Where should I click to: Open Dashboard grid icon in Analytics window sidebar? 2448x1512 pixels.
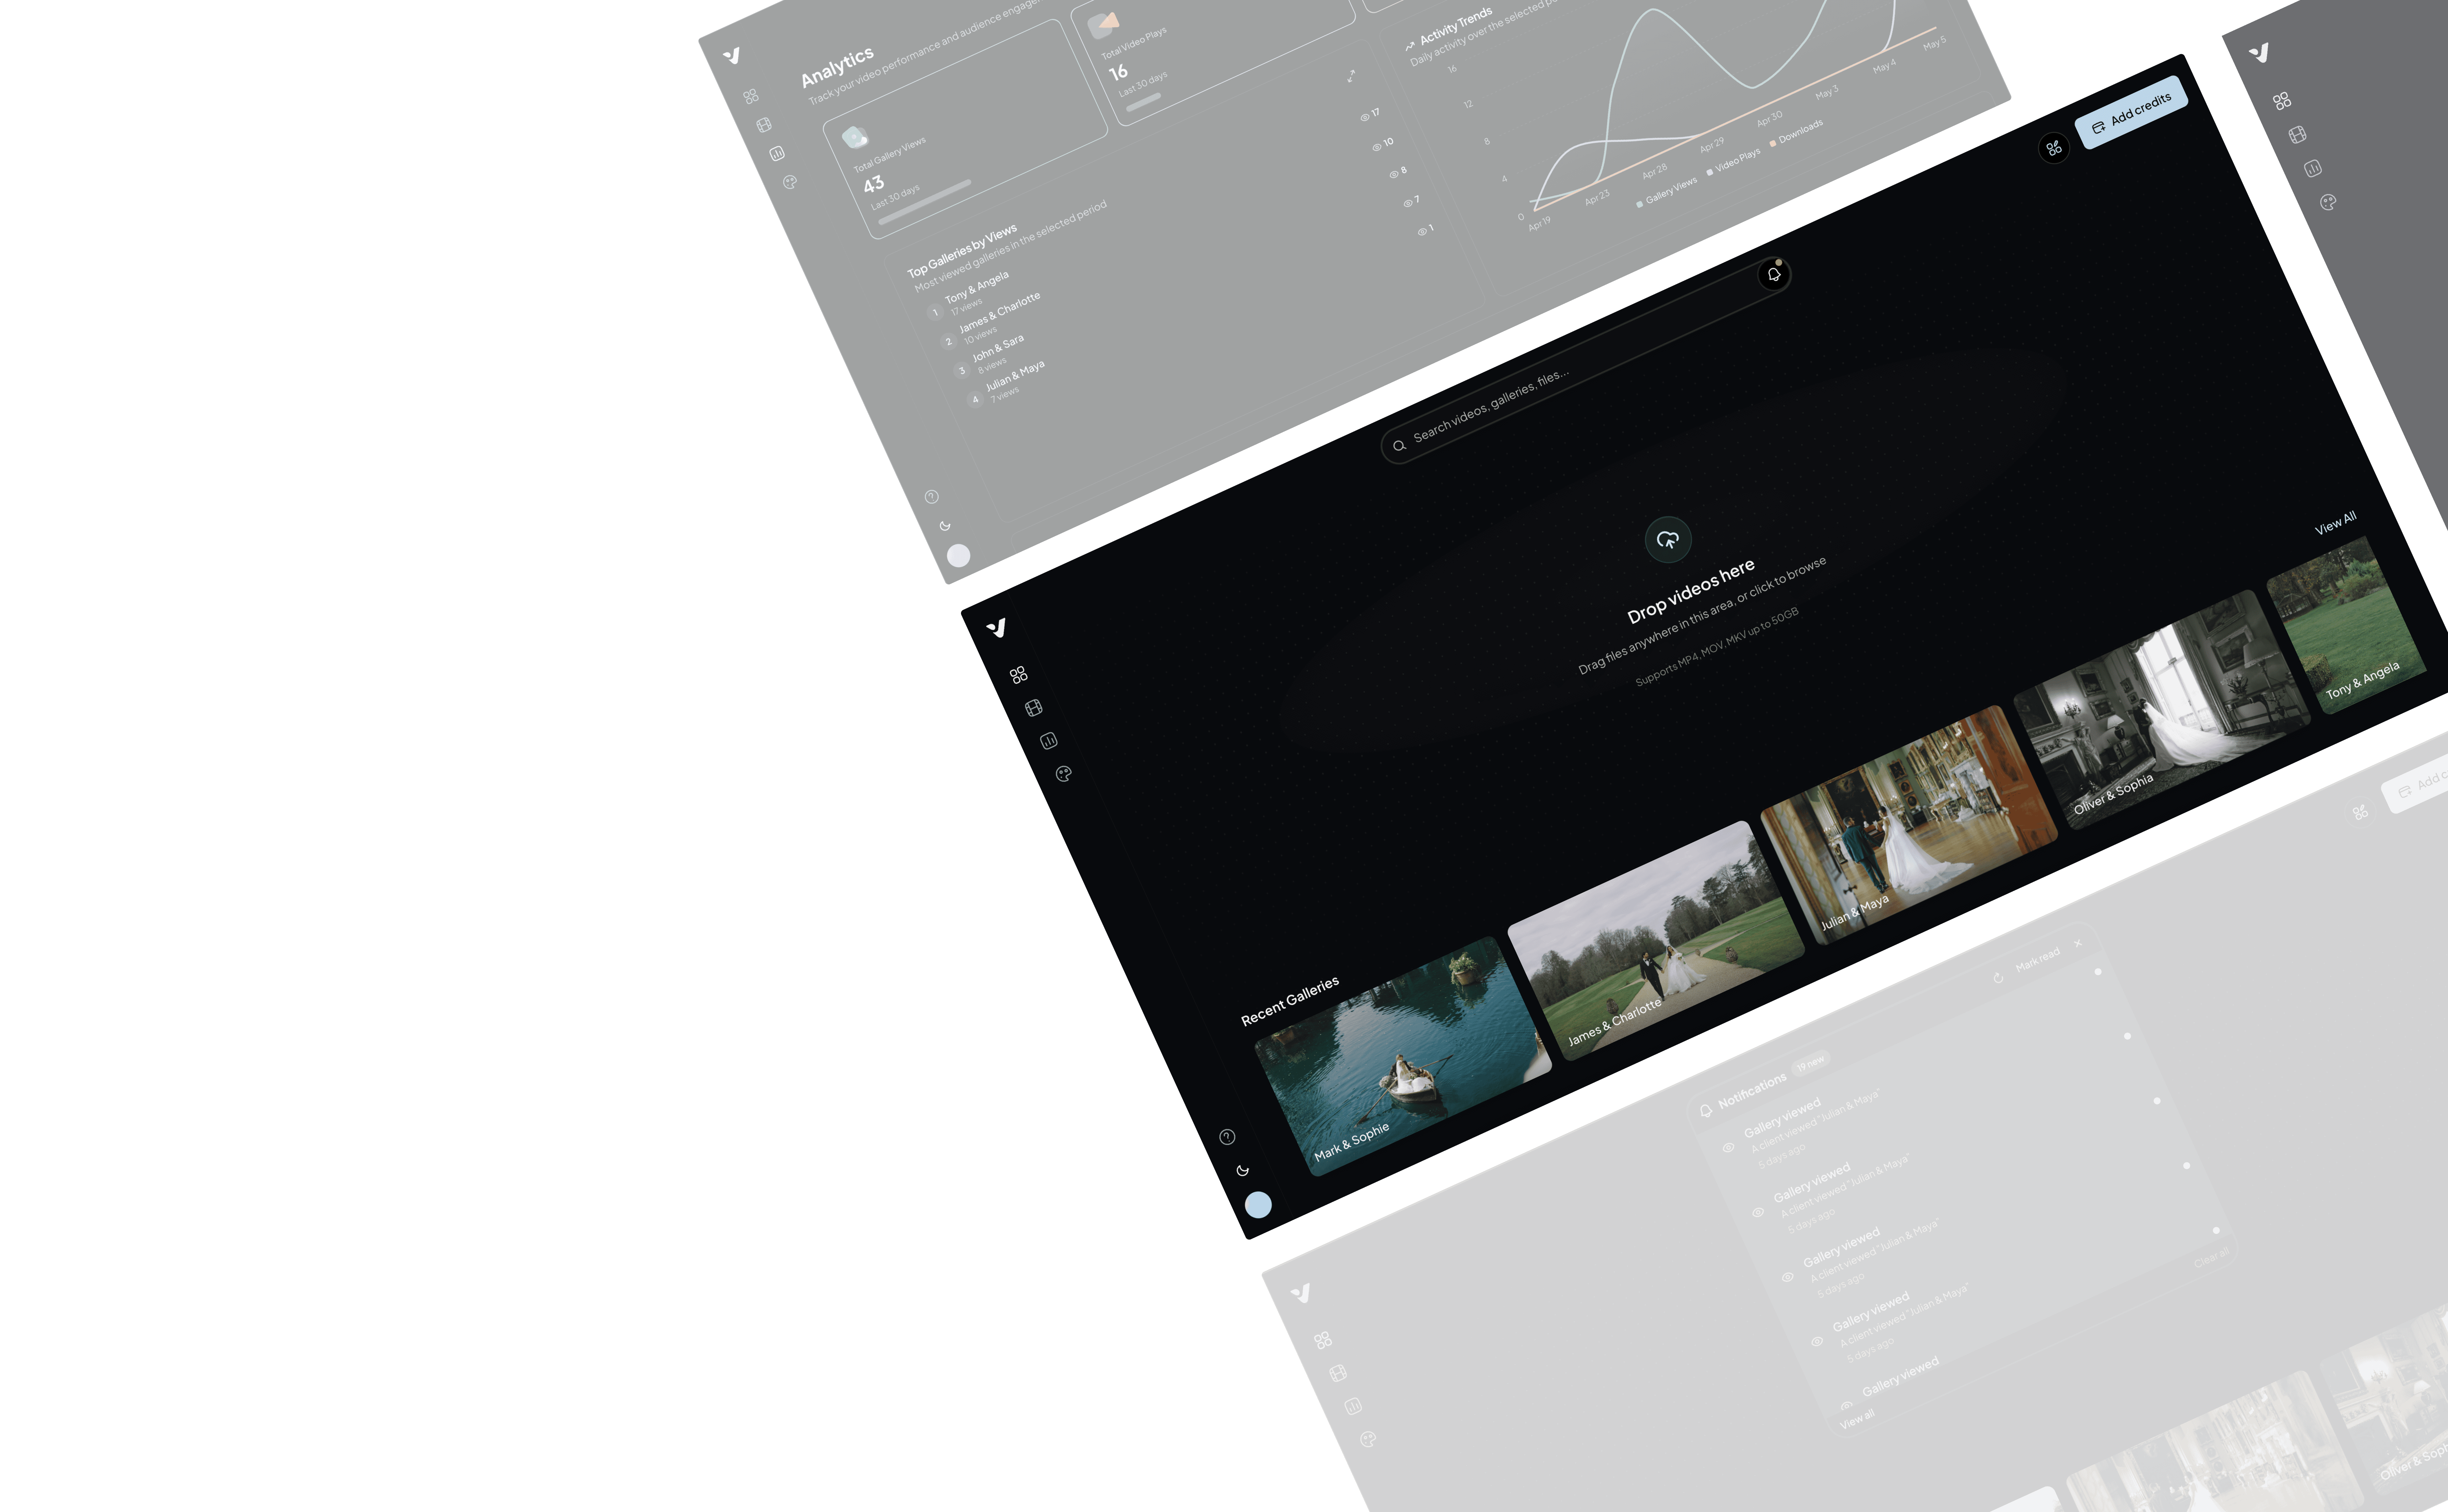coord(751,96)
